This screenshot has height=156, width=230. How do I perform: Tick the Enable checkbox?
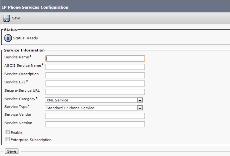(x=8, y=132)
